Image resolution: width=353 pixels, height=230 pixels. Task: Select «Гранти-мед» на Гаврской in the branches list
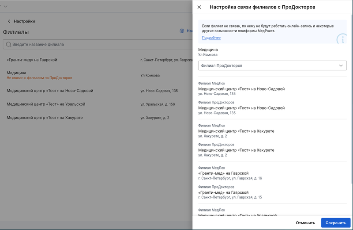32,60
